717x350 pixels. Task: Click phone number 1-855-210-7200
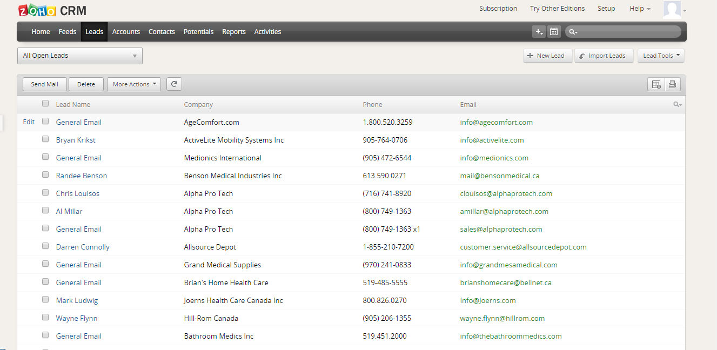click(x=388, y=247)
